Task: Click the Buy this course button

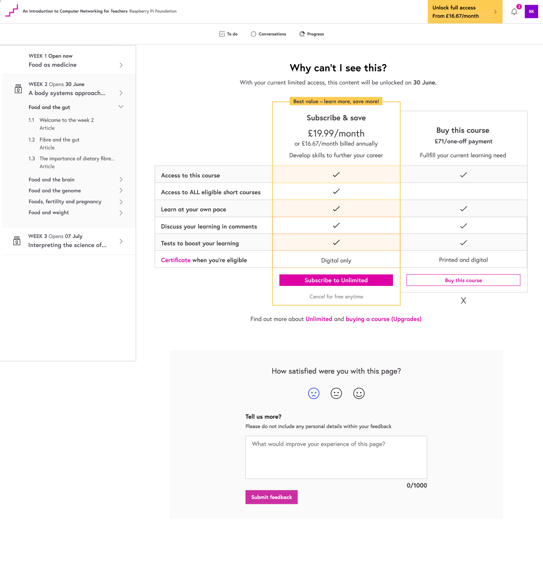Action: (463, 280)
